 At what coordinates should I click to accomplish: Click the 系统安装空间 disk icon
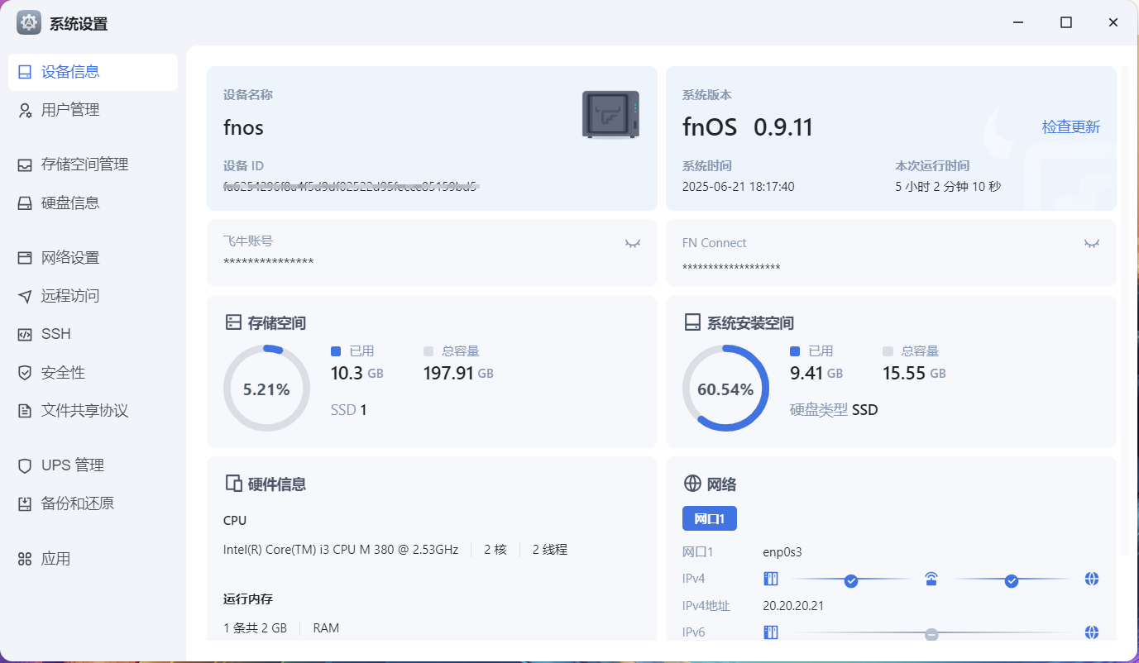point(692,322)
